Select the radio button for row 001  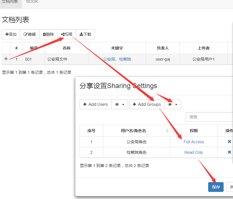pyautogui.click(x=6, y=59)
